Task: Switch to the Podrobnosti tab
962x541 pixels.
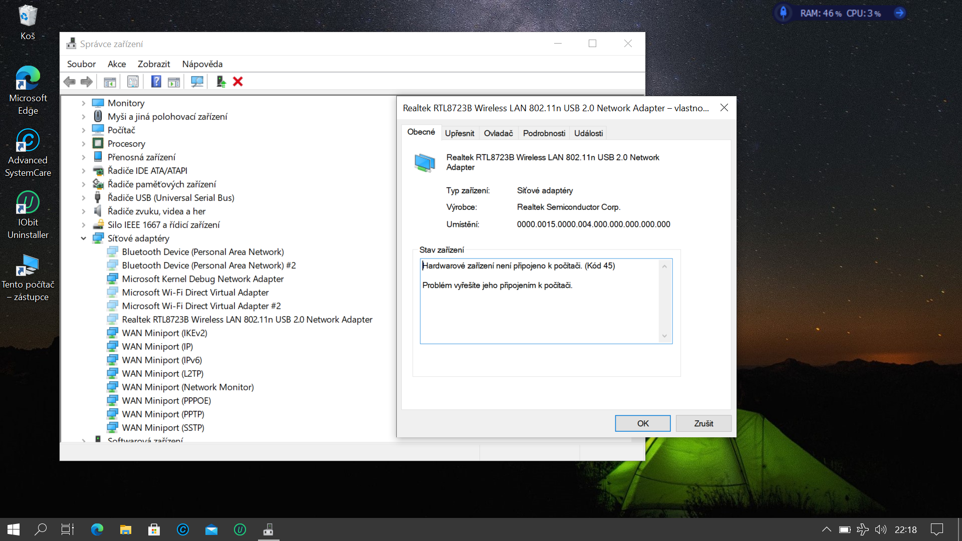Action: pos(544,133)
